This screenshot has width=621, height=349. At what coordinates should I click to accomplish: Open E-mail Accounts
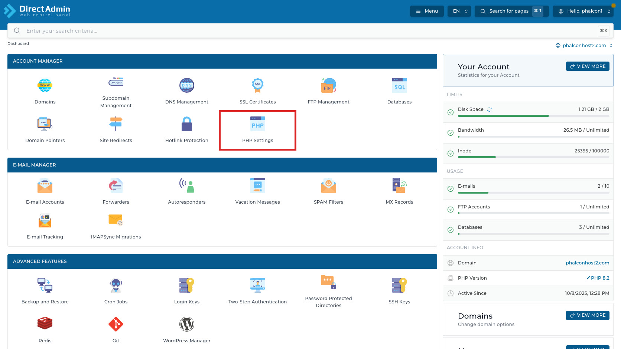coord(45,192)
